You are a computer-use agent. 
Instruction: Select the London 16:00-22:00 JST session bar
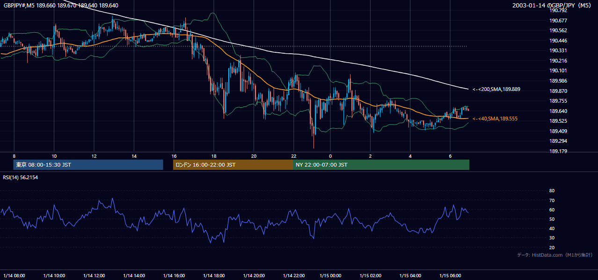pyautogui.click(x=233, y=165)
